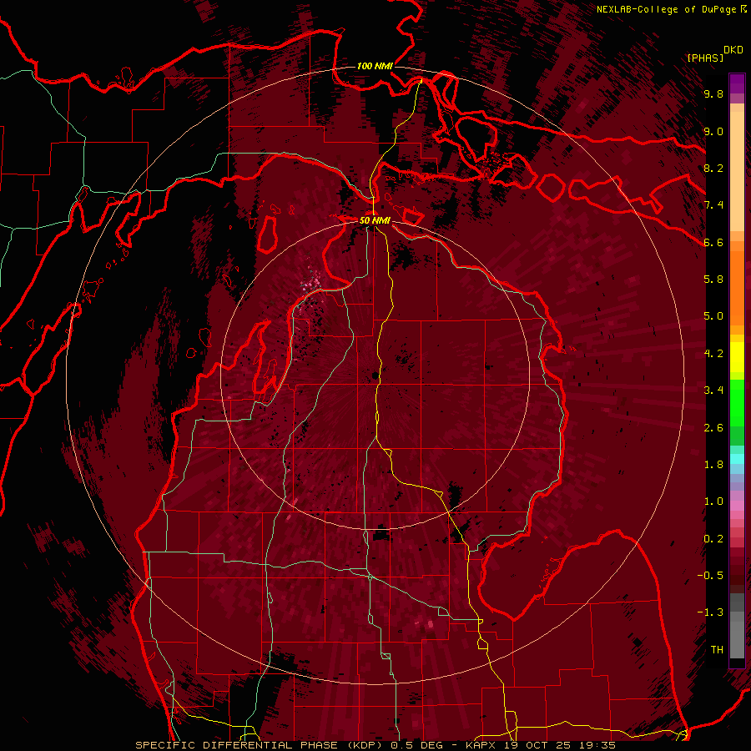Click the 8.2 value on the legend
The image size is (751, 751).
tap(713, 168)
